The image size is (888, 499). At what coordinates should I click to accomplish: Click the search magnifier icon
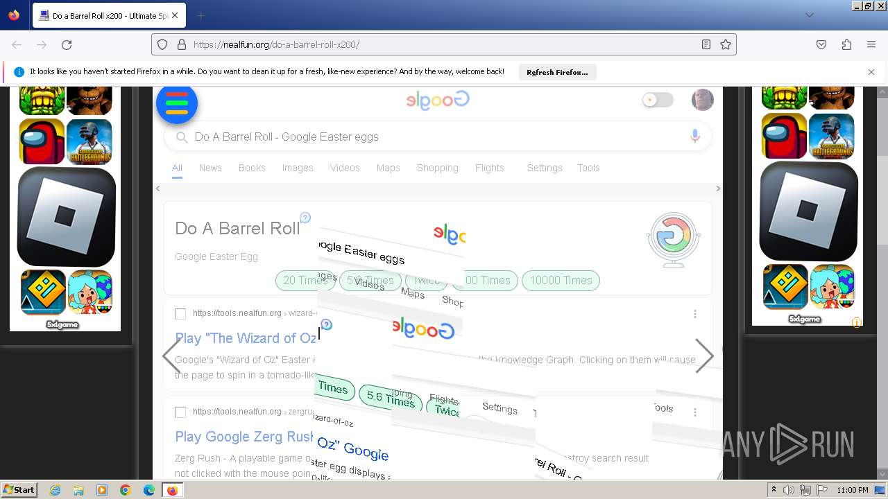tap(182, 137)
